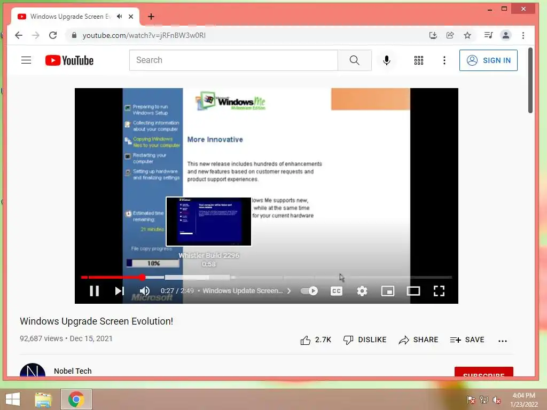The height and width of the screenshot is (410, 547).
Task: Click the muted volume tray icon
Action: point(497,400)
